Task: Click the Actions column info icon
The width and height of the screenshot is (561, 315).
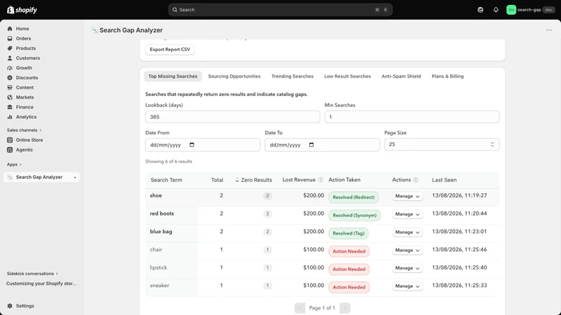Action: (x=415, y=180)
